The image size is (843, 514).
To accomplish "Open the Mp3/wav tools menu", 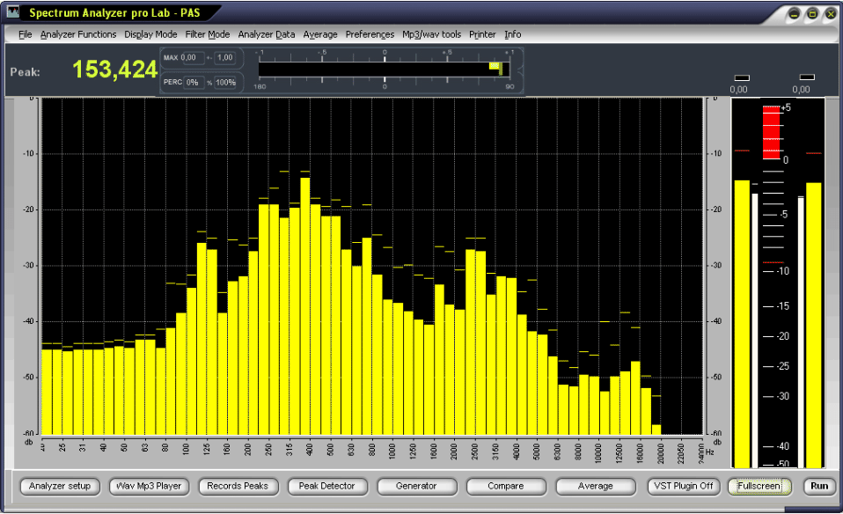I will coord(430,34).
